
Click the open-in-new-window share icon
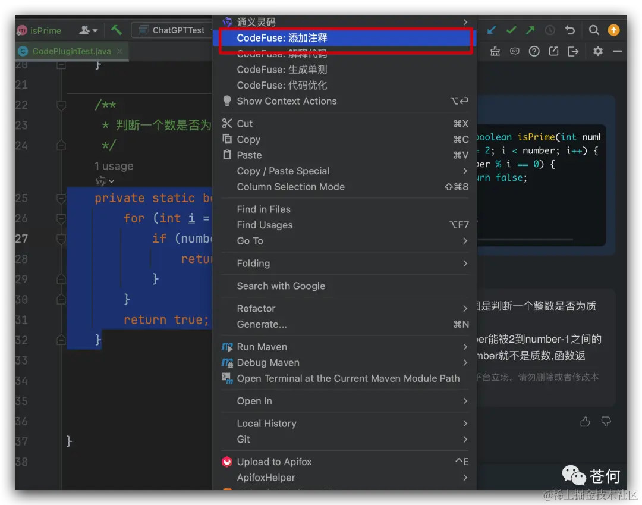click(x=553, y=51)
